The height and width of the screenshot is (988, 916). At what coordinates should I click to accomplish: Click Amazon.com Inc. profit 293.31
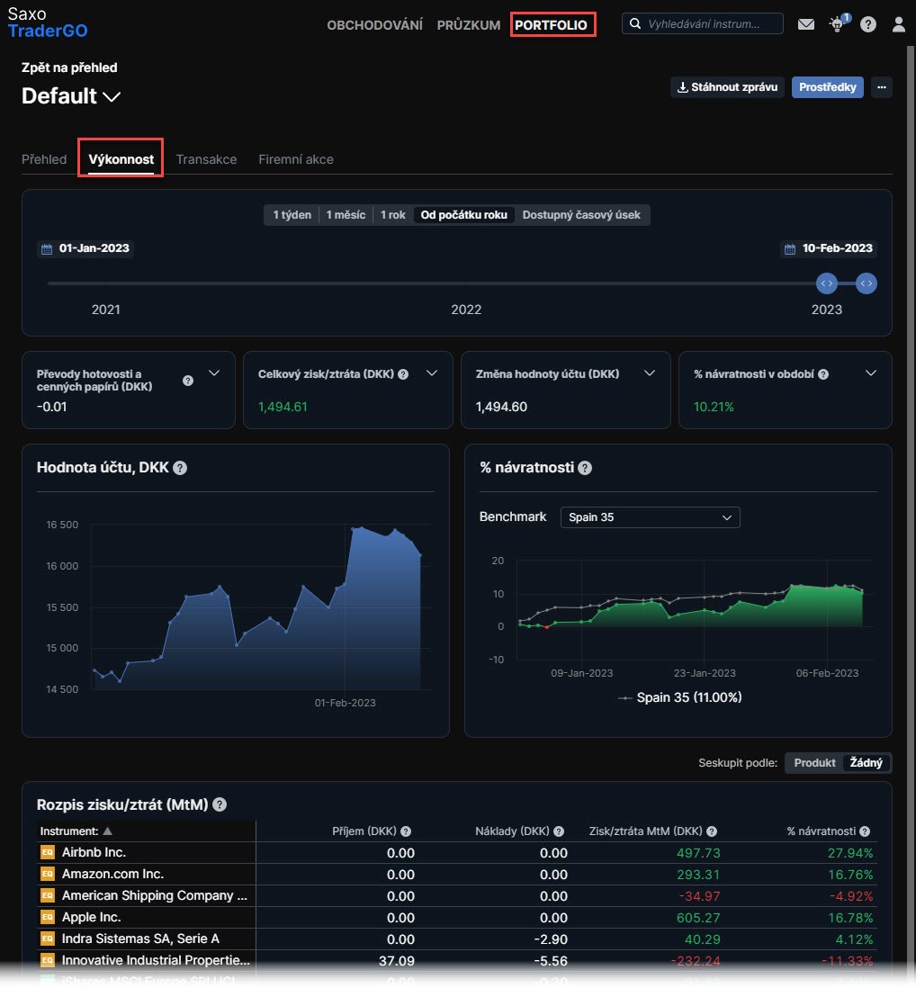click(698, 875)
